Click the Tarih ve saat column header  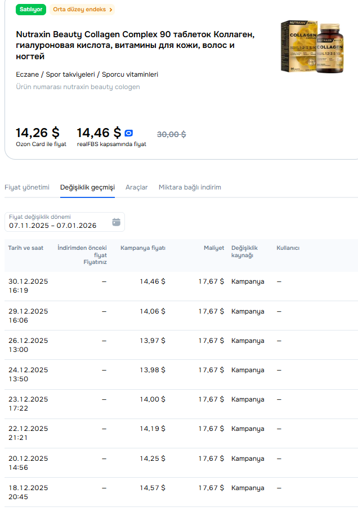click(x=26, y=248)
